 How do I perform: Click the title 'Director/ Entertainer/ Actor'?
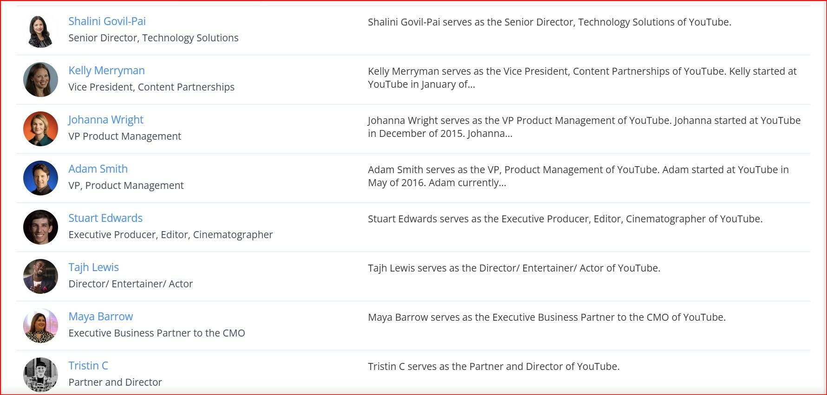pos(130,284)
